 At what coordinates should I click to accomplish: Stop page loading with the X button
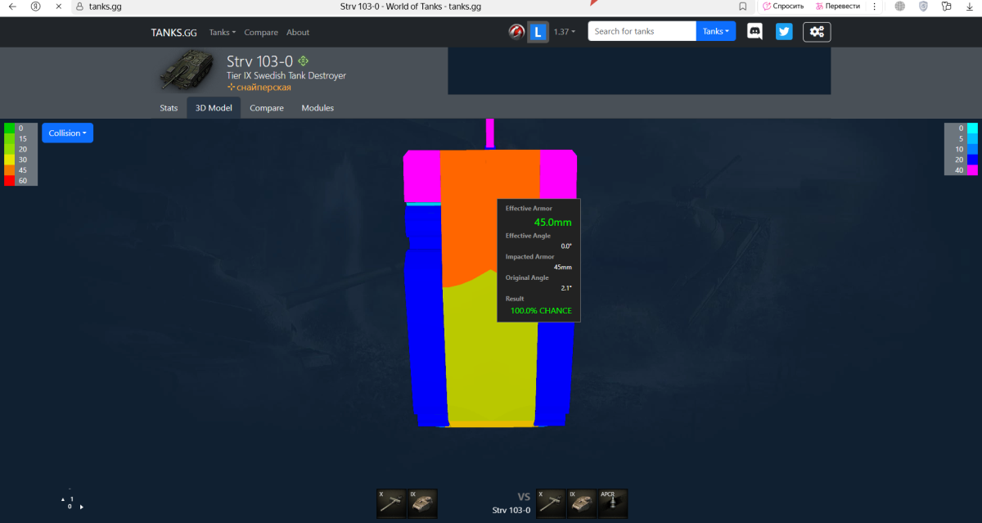[59, 6]
